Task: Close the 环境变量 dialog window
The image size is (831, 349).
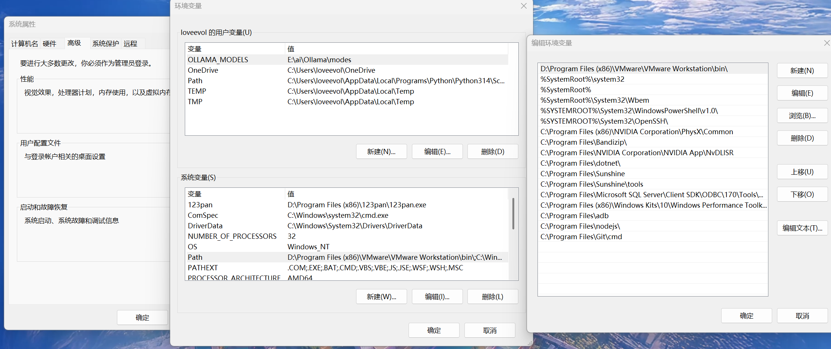Action: (x=524, y=6)
